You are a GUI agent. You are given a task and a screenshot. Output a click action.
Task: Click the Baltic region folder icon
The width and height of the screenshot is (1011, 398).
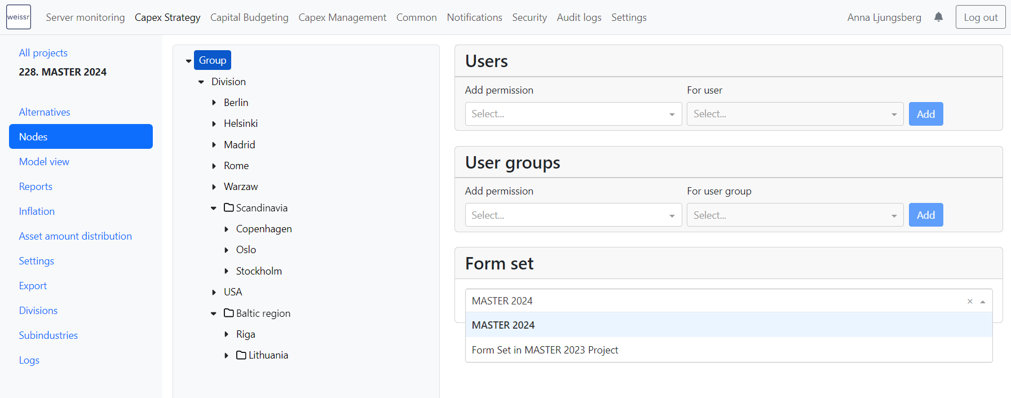click(229, 313)
